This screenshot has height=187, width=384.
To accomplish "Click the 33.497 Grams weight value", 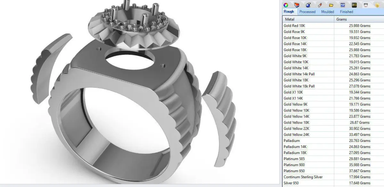I will tap(360, 135).
